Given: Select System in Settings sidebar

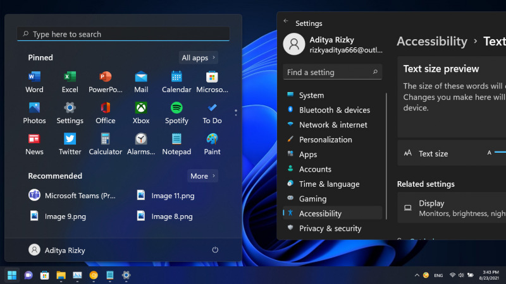Looking at the screenshot, I should [x=333, y=95].
